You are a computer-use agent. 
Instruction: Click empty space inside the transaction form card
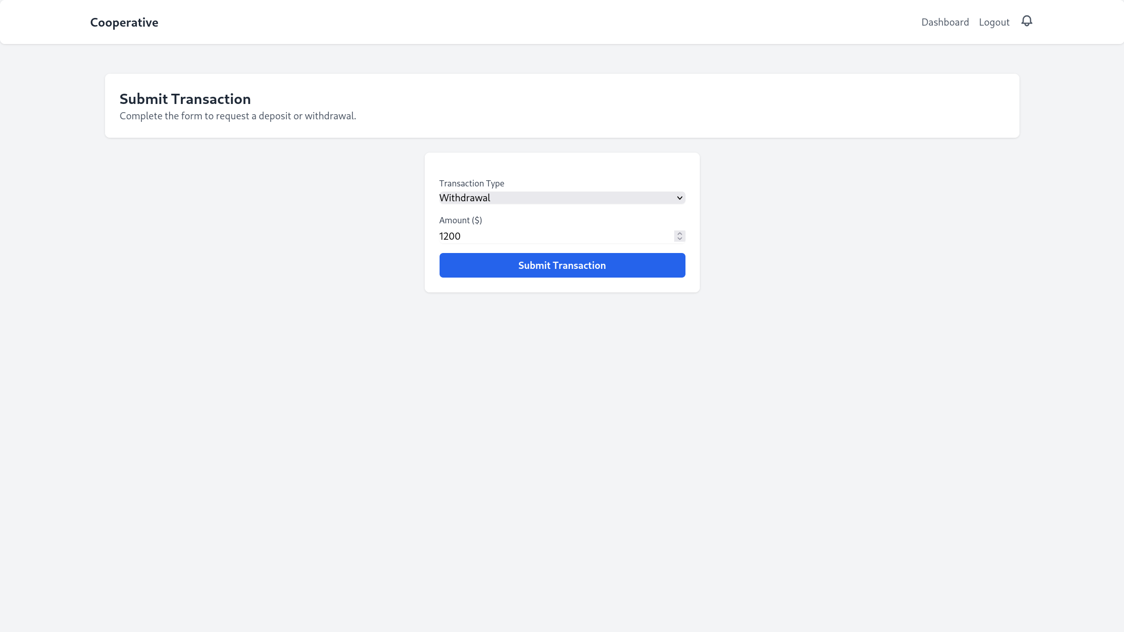tap(561, 166)
